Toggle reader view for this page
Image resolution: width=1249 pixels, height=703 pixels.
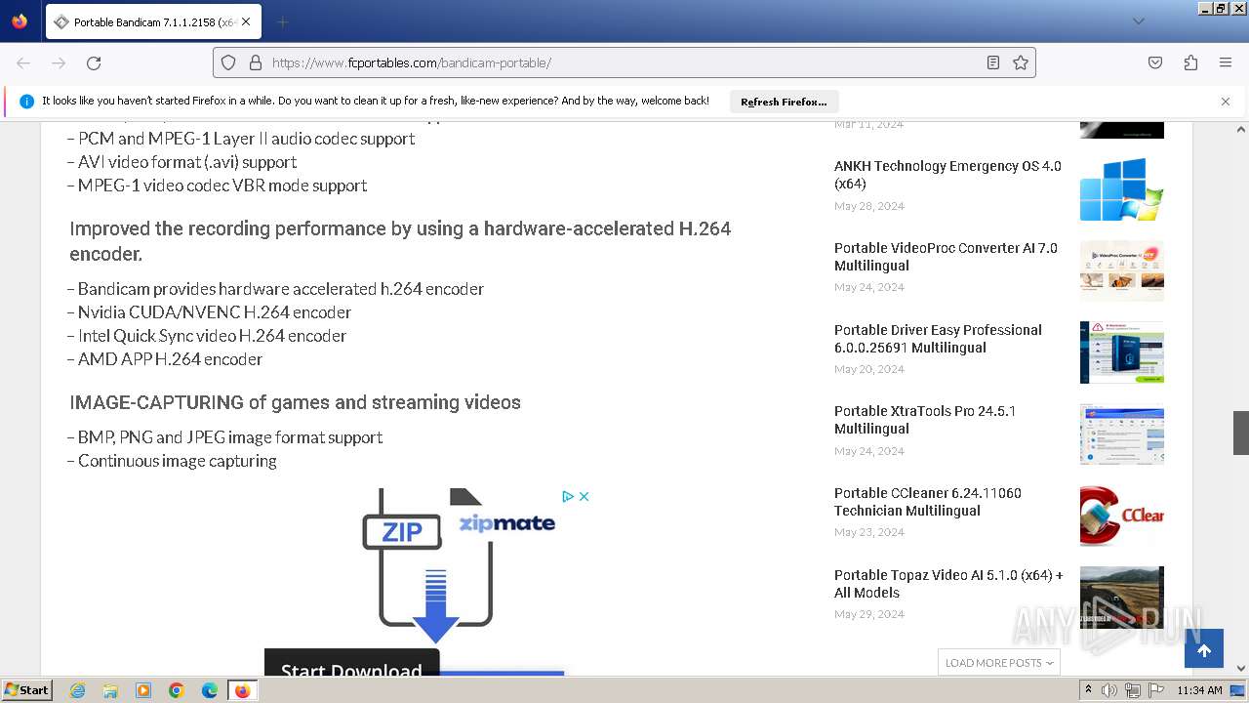pos(993,62)
